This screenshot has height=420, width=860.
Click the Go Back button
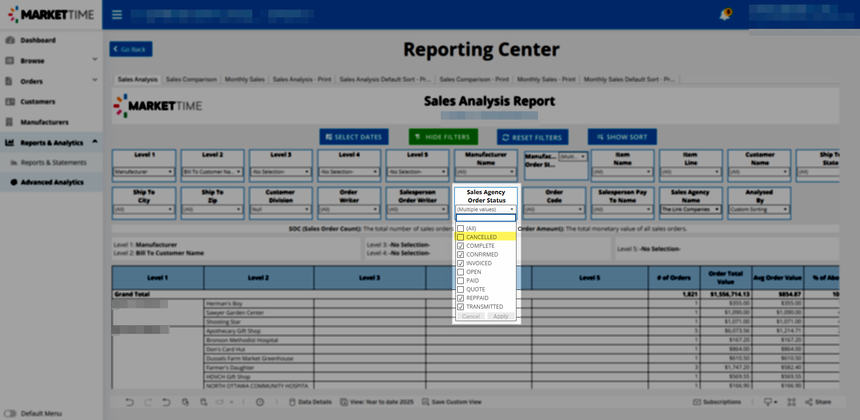pos(131,49)
